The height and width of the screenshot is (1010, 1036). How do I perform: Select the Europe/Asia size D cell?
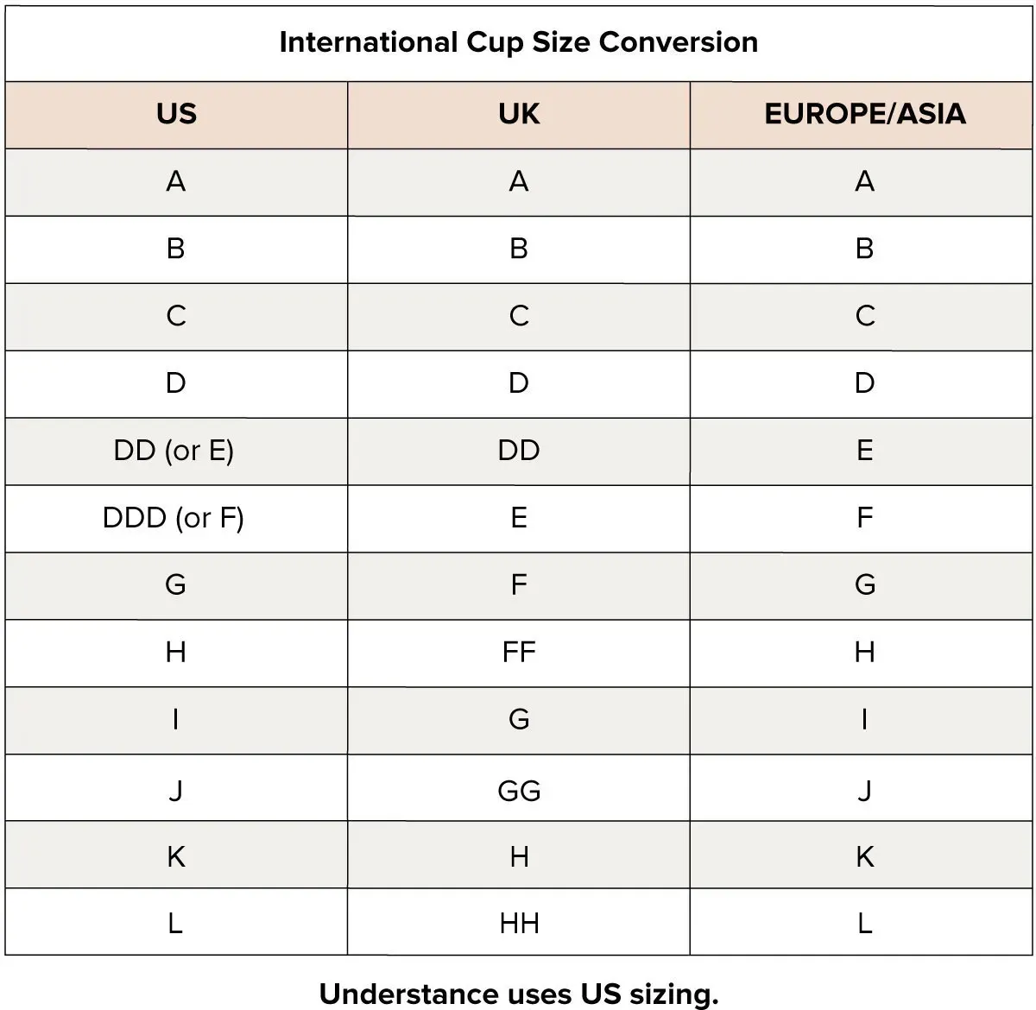pyautogui.click(x=864, y=383)
